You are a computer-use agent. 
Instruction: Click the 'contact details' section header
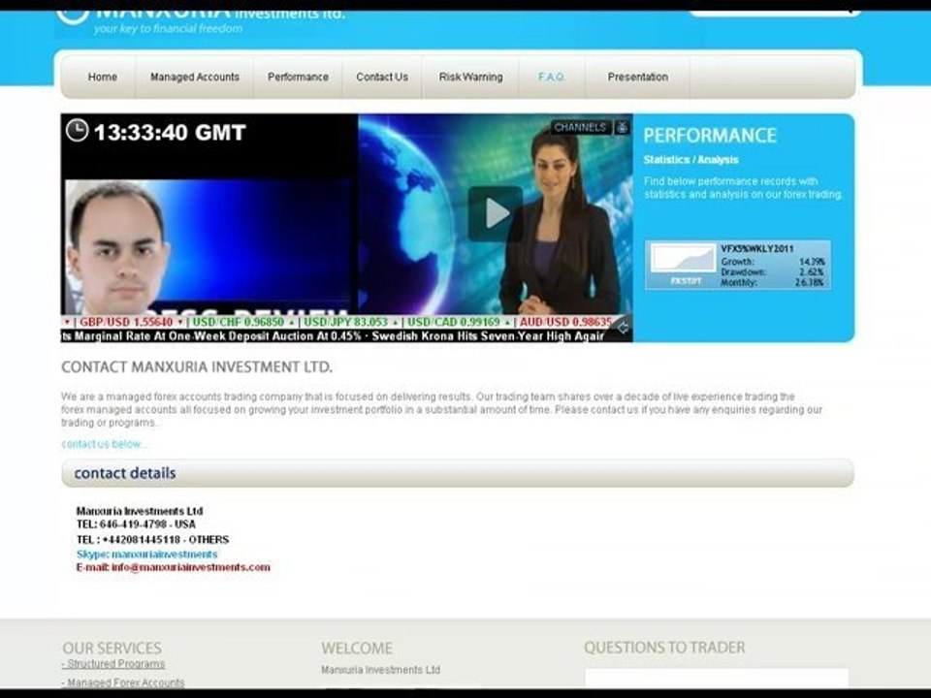pyautogui.click(x=457, y=473)
